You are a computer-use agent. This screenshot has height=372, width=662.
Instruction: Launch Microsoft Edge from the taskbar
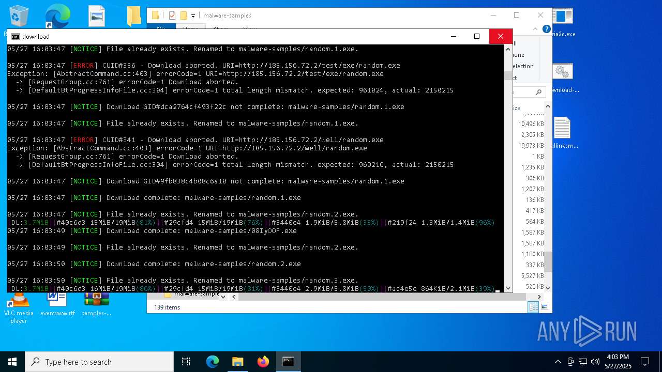(x=213, y=362)
